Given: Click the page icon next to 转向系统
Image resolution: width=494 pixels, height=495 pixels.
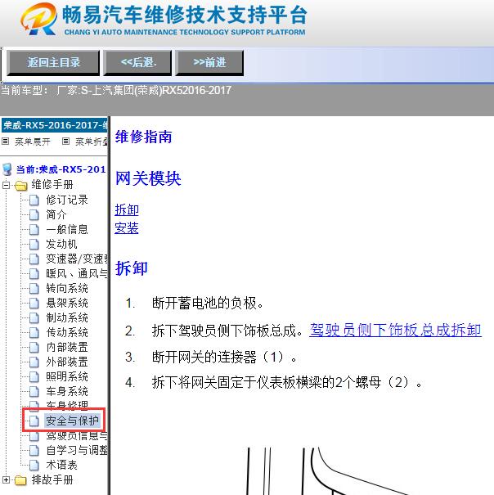Looking at the screenshot, I should [34, 289].
